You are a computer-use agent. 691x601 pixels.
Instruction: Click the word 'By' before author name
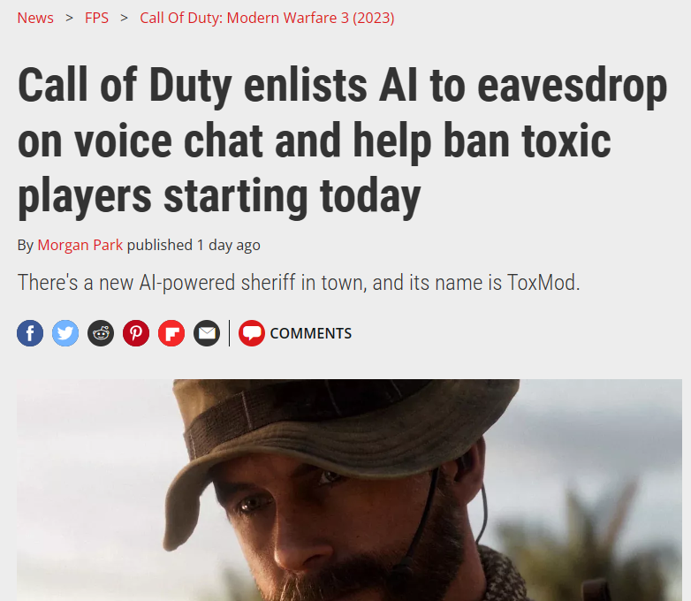click(x=25, y=245)
